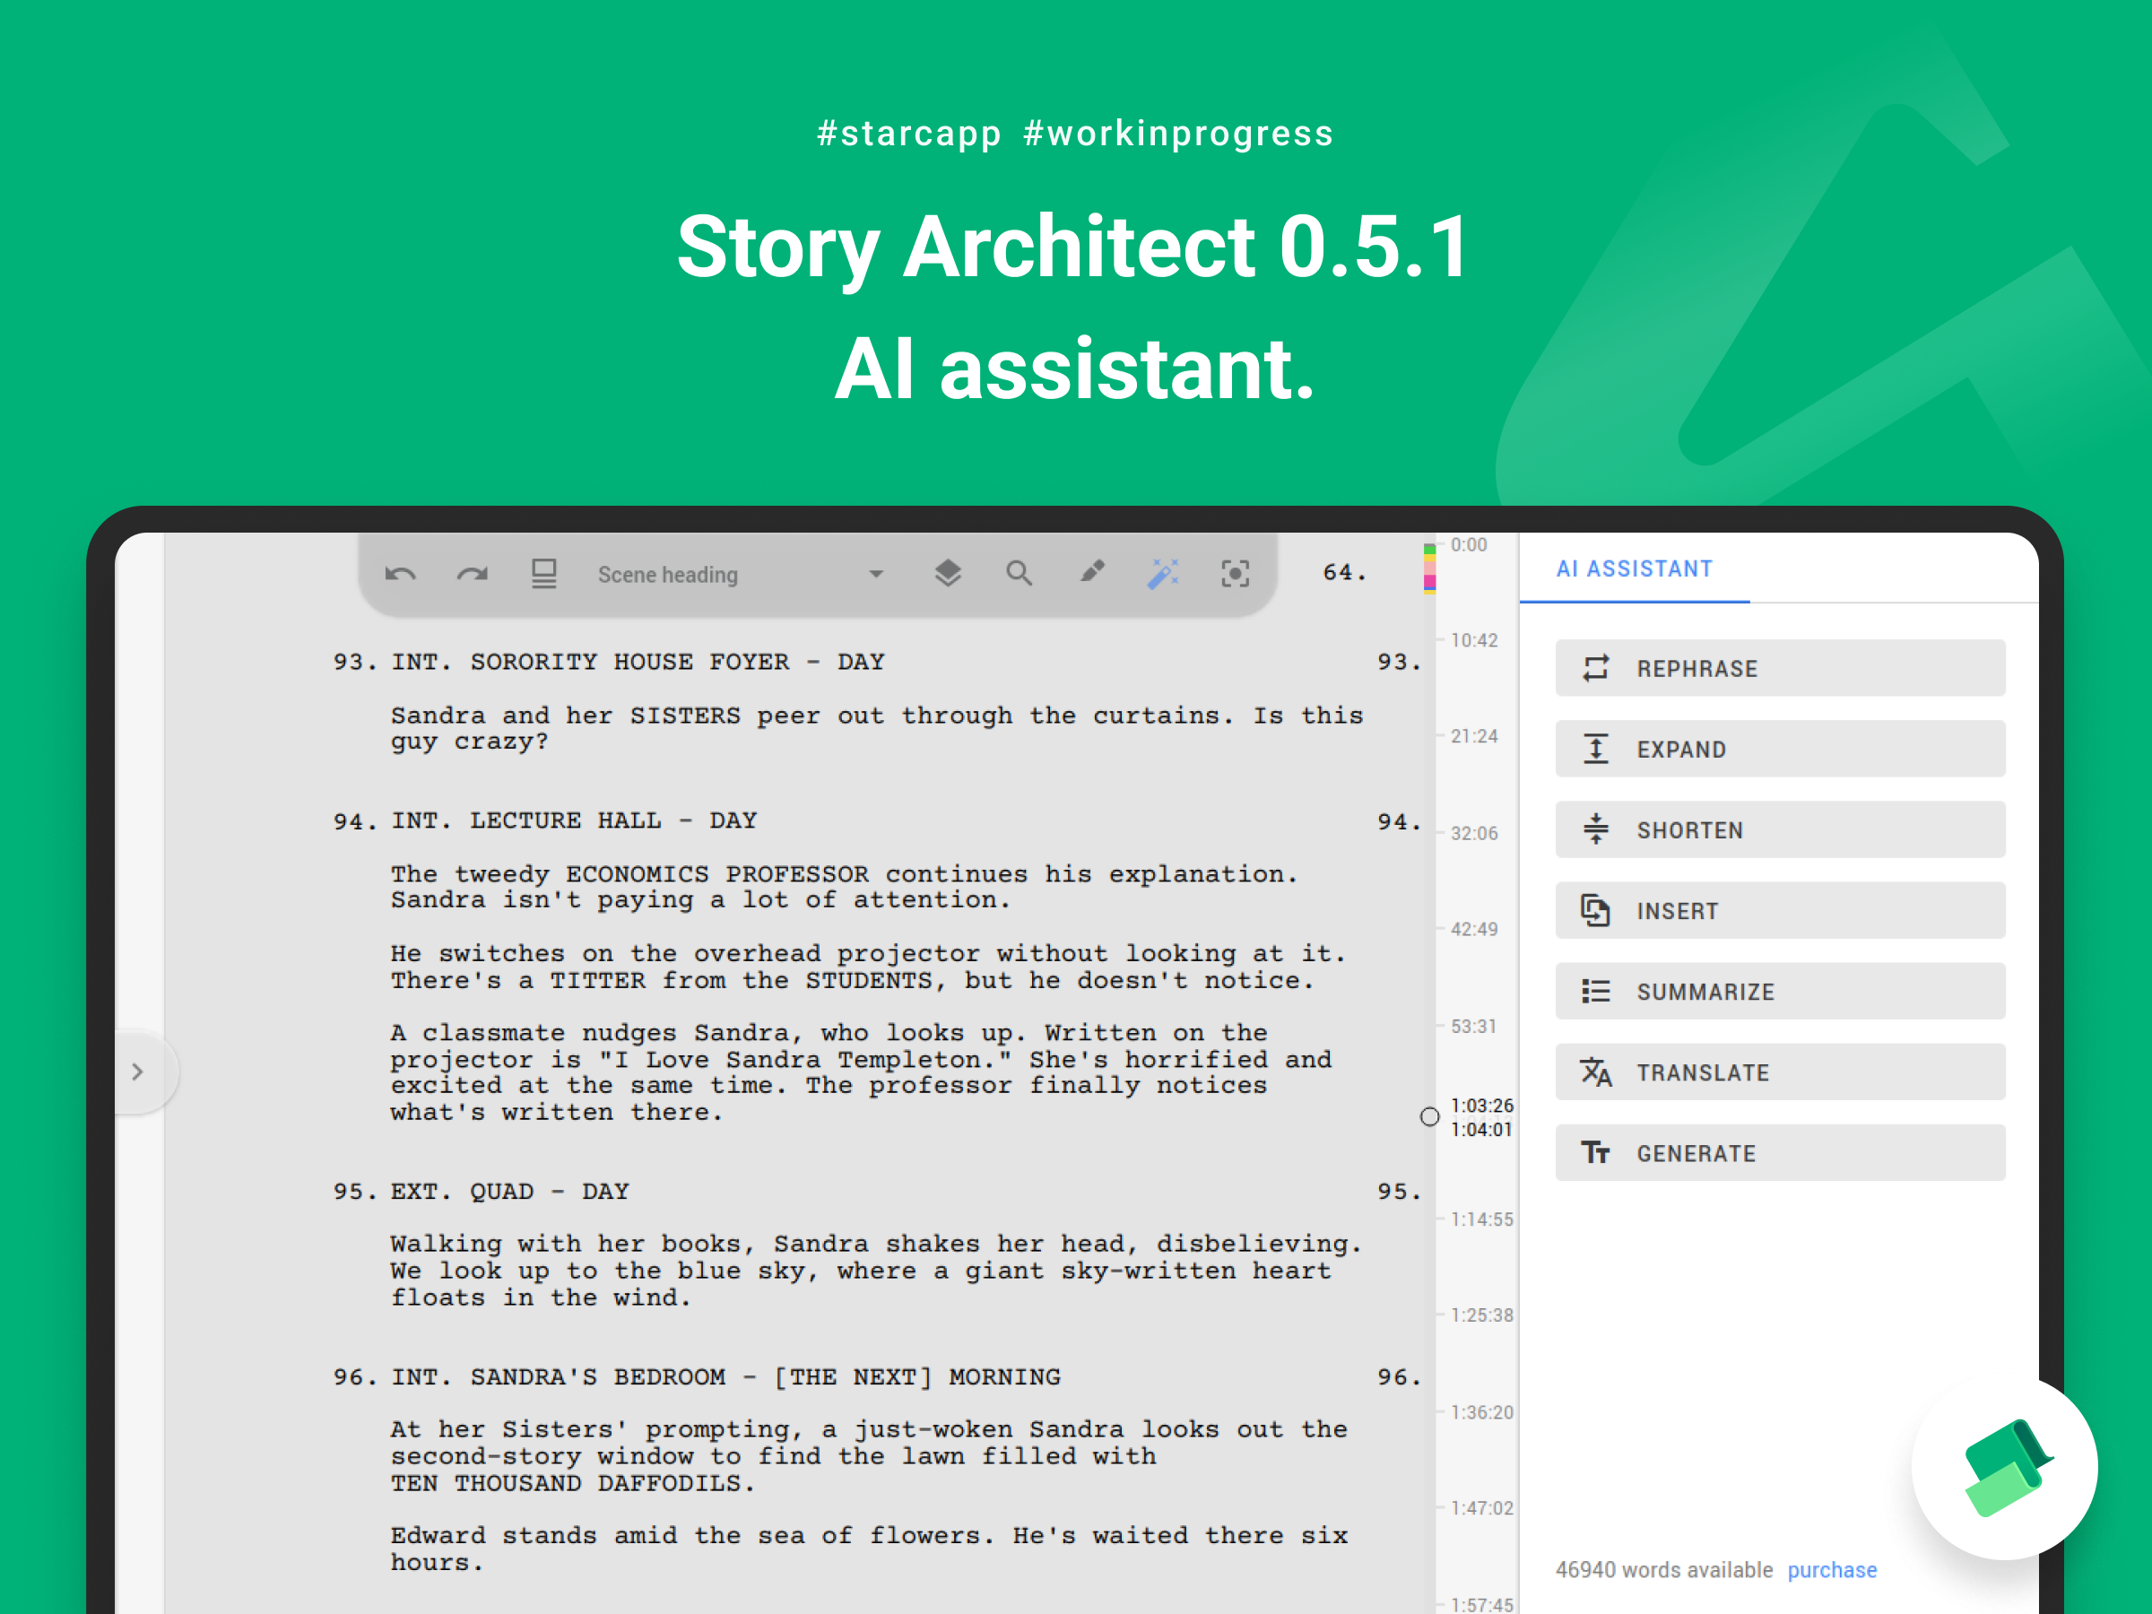Image resolution: width=2152 pixels, height=1614 pixels.
Task: Click the paragraph starting 'Walking with her books'
Action: point(877,1271)
